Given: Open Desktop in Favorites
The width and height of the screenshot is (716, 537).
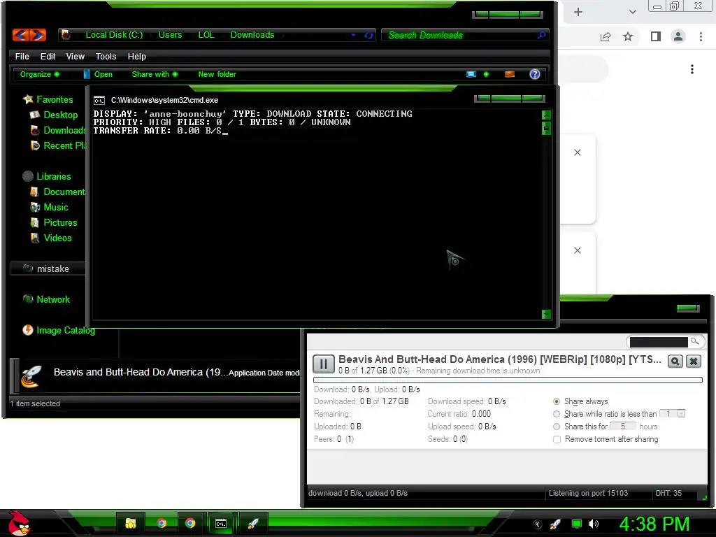Looking at the screenshot, I should point(60,115).
